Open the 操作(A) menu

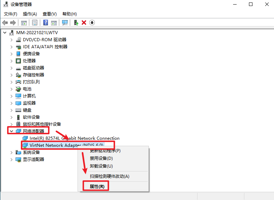point(30,14)
